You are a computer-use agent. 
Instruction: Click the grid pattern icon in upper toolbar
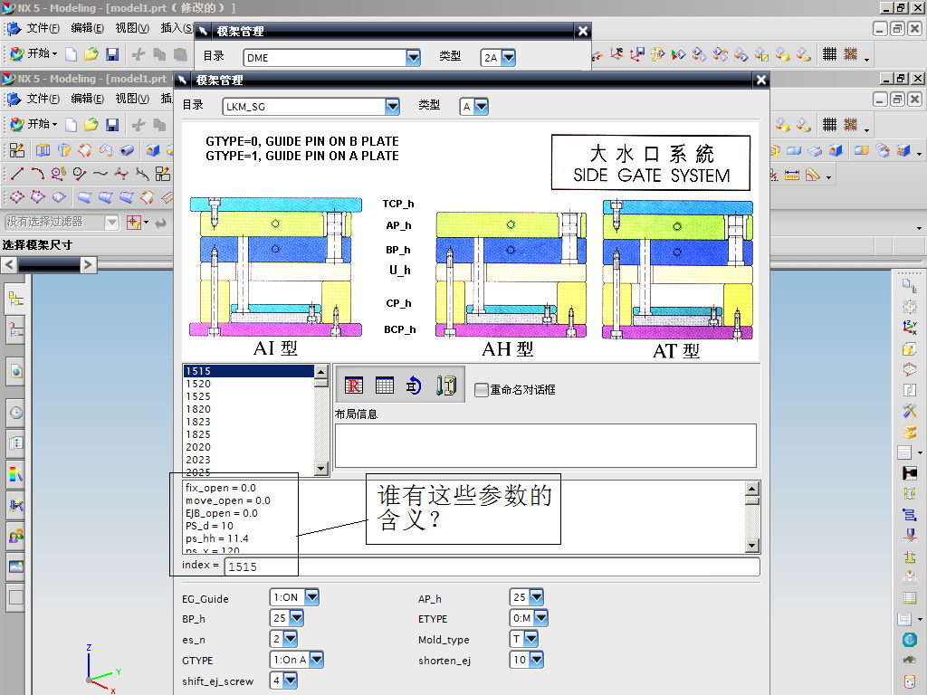click(829, 54)
